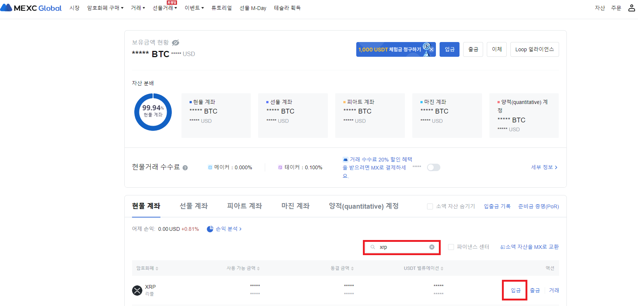Image resolution: width=638 pixels, height=306 pixels.
Task: Open 손익 분석 link
Action: coord(229,229)
